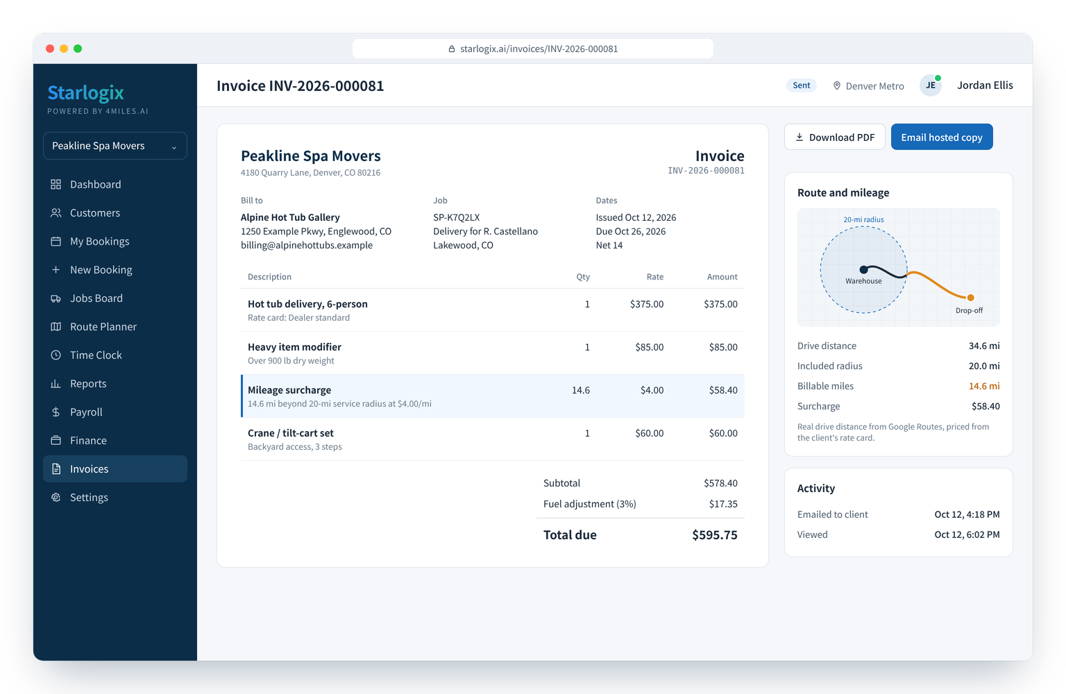The width and height of the screenshot is (1066, 694).
Task: Select the Hot tub delivery, 6-person row
Action: click(x=493, y=310)
